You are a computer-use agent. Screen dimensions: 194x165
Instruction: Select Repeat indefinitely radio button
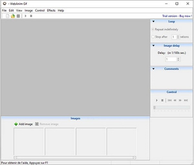pos(153,29)
